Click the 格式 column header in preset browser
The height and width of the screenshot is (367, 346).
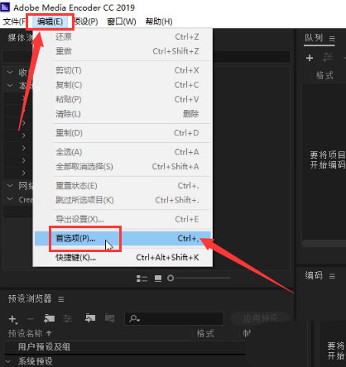point(205,334)
